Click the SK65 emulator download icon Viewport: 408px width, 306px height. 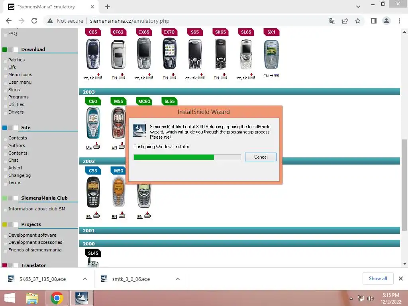click(224, 76)
